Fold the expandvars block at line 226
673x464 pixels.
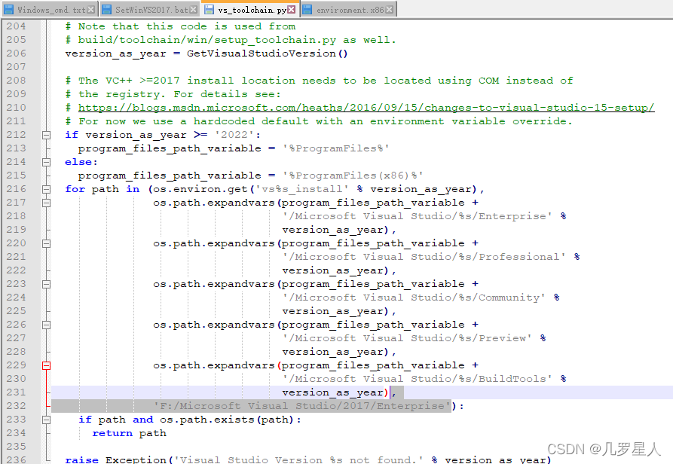click(x=46, y=325)
